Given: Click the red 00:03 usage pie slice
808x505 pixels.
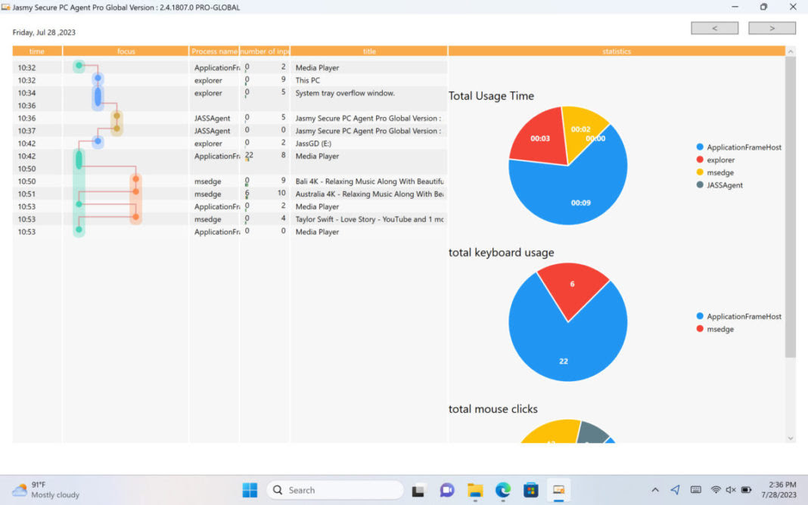Looking at the screenshot, I should (x=539, y=138).
